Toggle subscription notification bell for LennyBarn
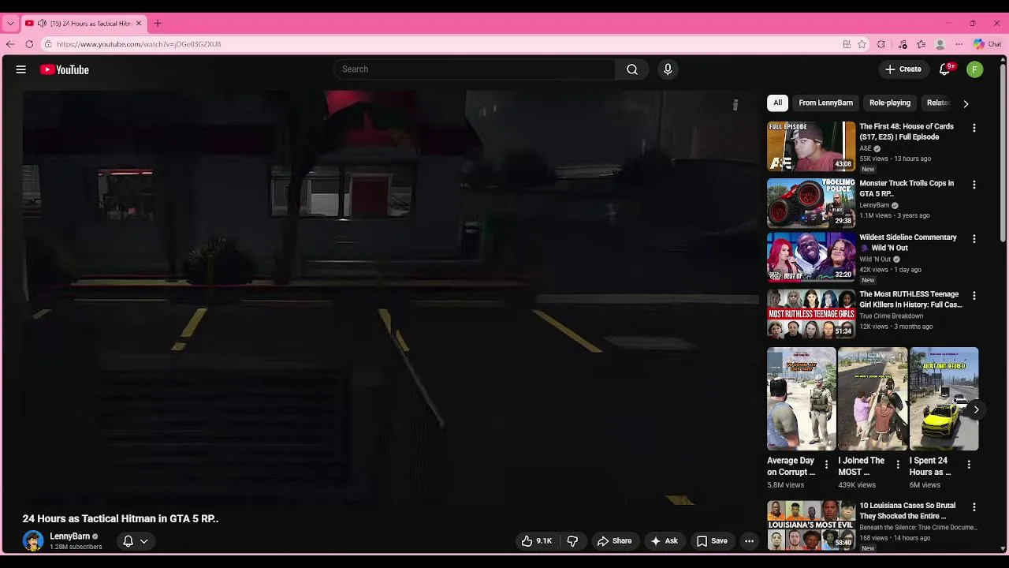The width and height of the screenshot is (1009, 568). [128, 541]
